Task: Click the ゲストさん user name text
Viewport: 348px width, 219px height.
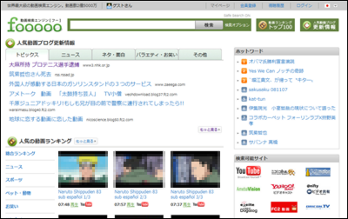Action: click(123, 6)
